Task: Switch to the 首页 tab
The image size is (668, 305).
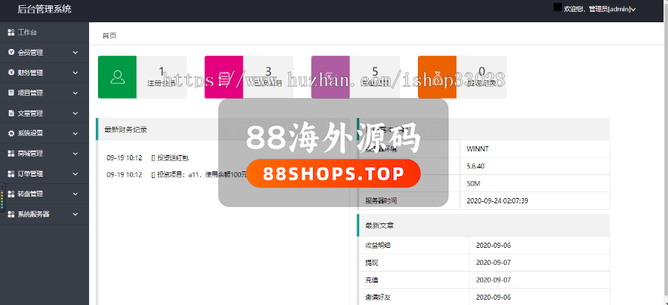Action: (109, 35)
